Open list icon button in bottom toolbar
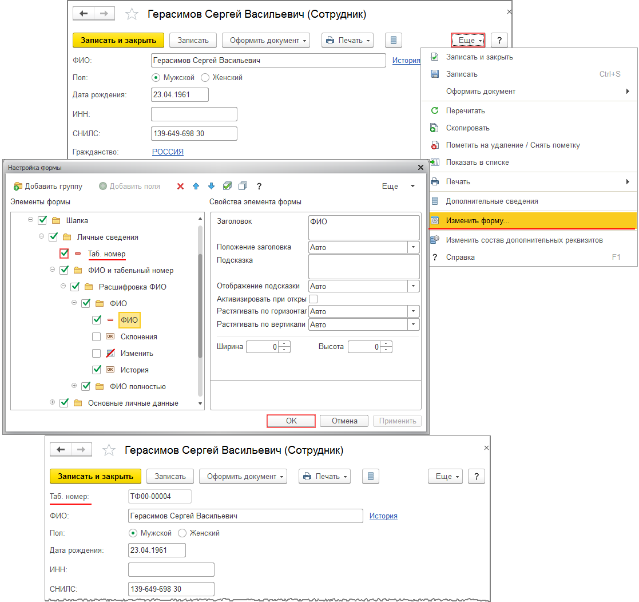This screenshot has width=639, height=602. click(371, 477)
